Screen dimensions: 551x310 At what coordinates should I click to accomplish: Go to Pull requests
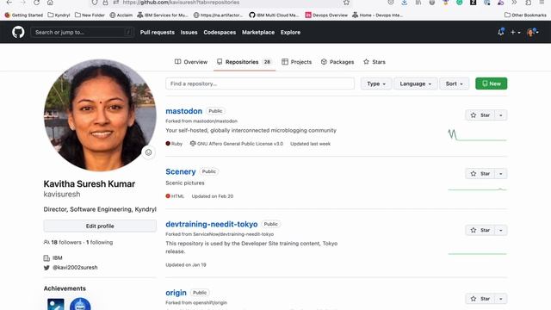tap(157, 33)
